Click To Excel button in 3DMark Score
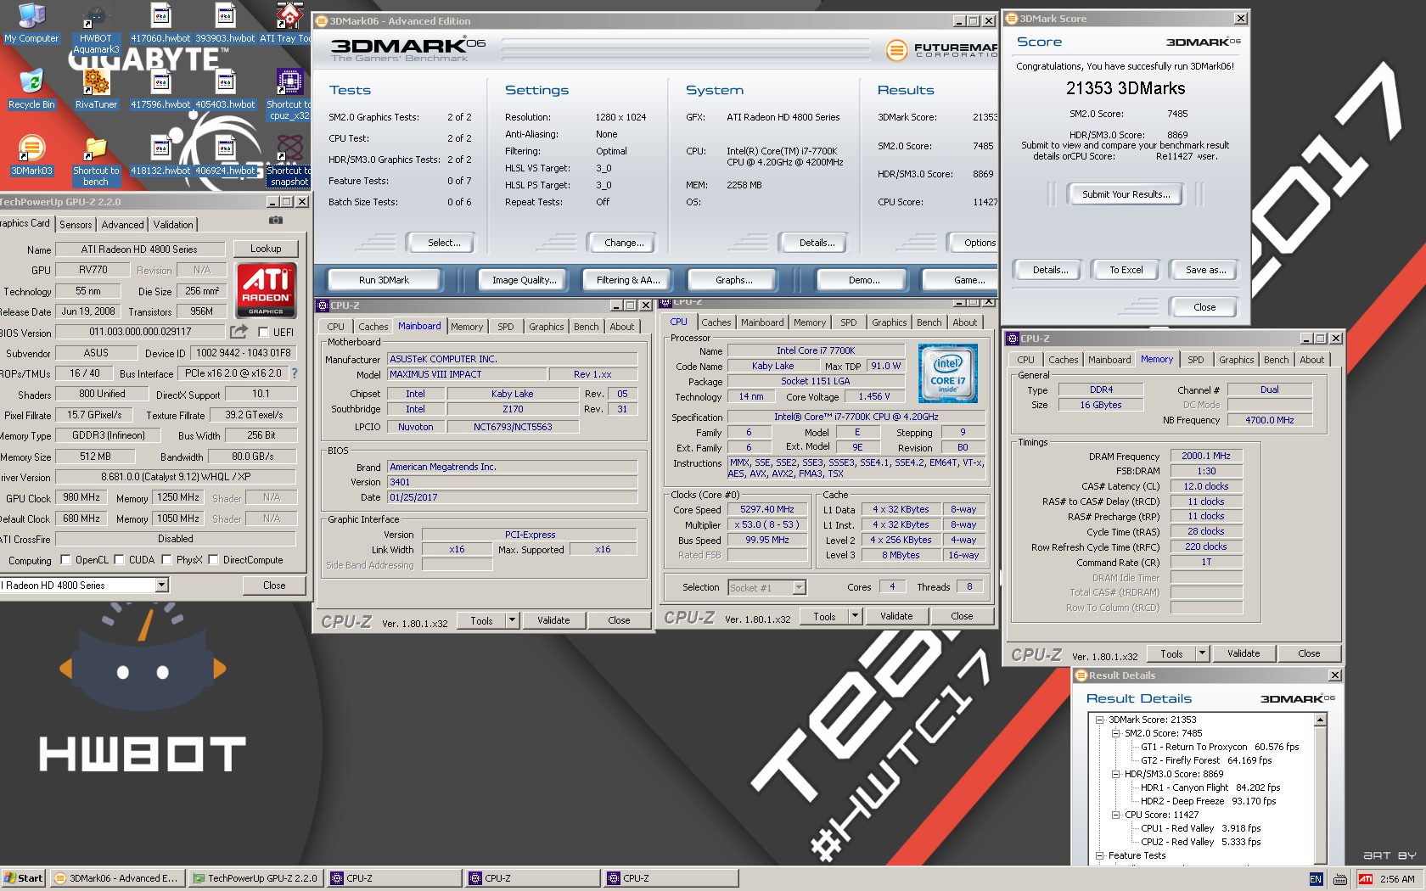The width and height of the screenshot is (1426, 891). 1126,270
